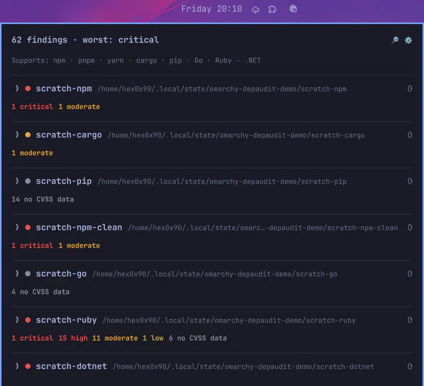Expand the scratch-ruby row chevron

tap(17, 319)
